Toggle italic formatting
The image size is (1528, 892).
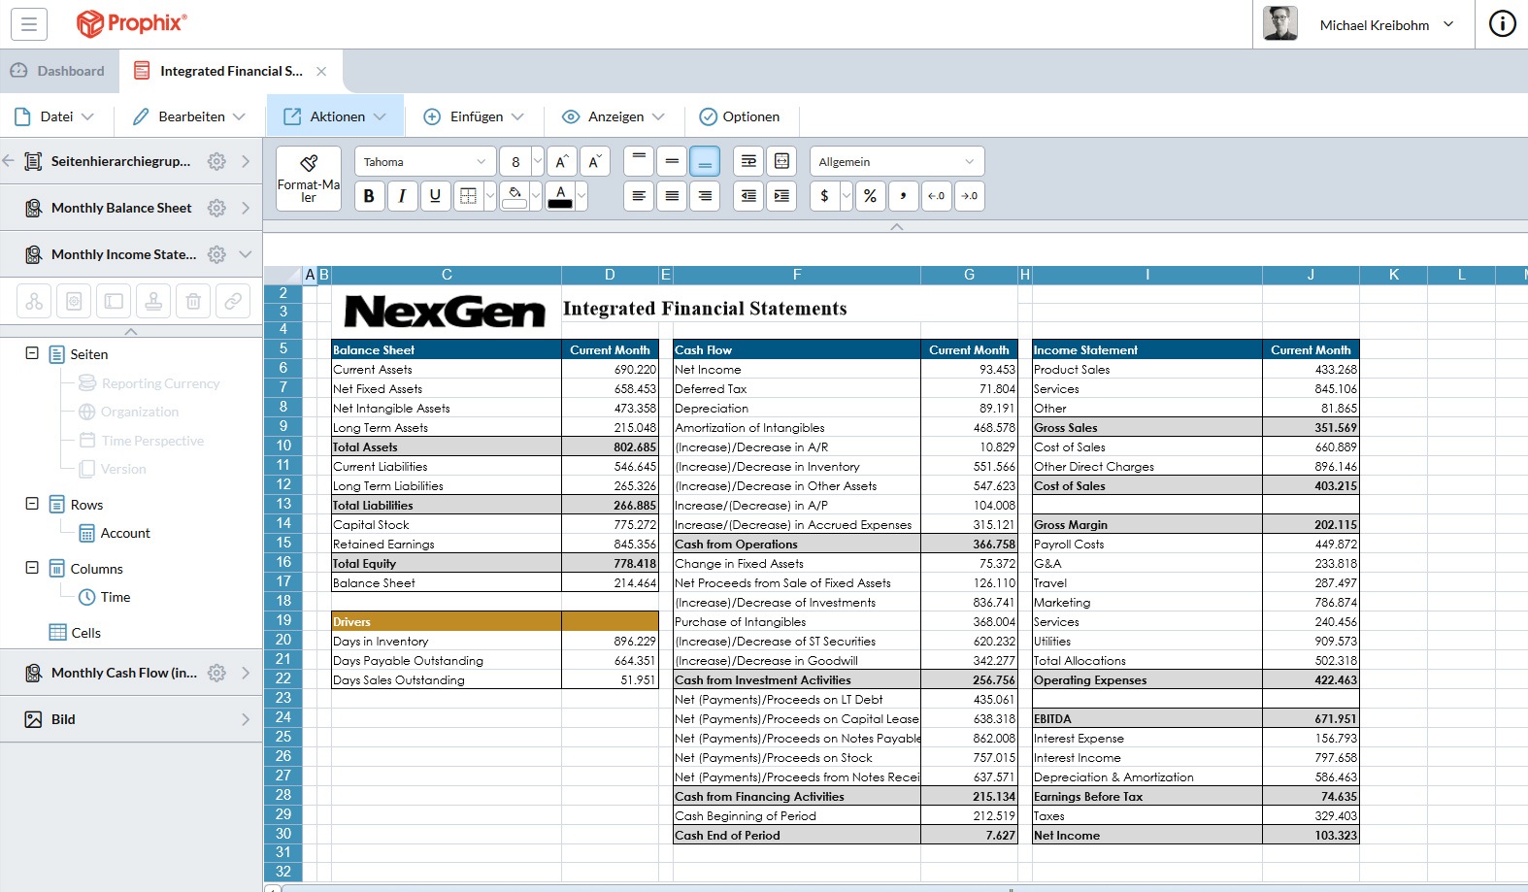point(402,196)
